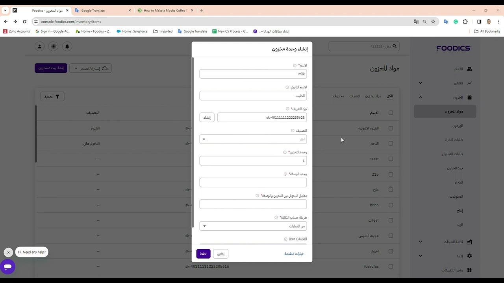
Task: Click the gear icon beside إدارة
Action: pyautogui.click(x=469, y=256)
